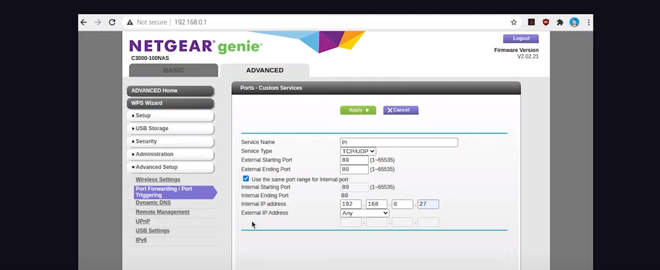Click the Not secure warning icon

[130, 22]
